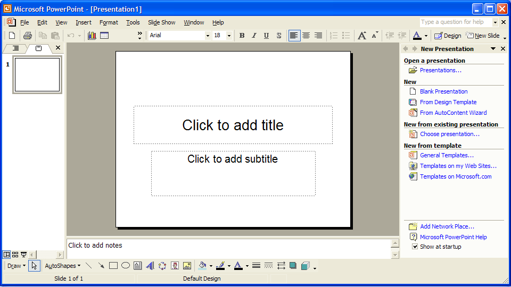Open the Arial font name dropdown

click(x=208, y=36)
